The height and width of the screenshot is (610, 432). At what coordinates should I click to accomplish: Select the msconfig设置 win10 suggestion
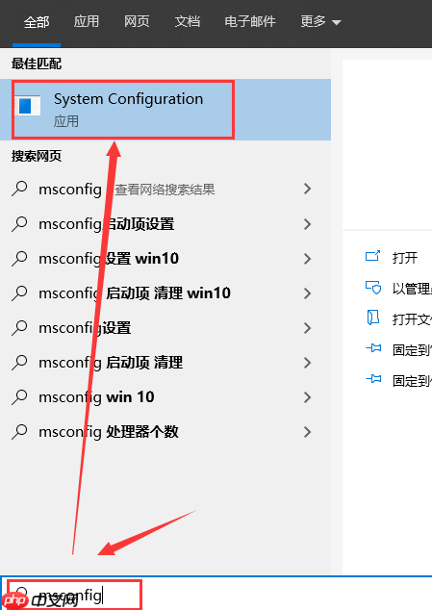[165, 259]
